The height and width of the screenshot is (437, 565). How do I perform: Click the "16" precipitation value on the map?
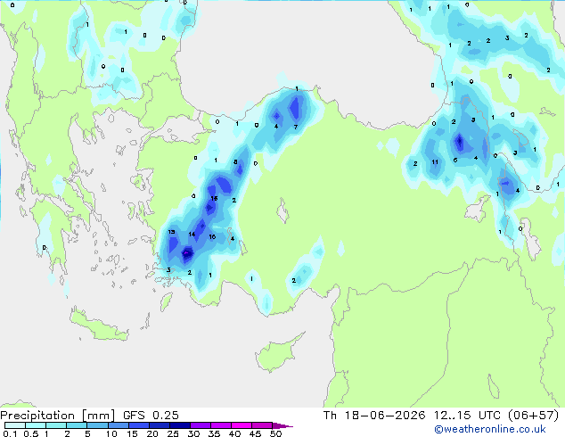tap(214, 198)
